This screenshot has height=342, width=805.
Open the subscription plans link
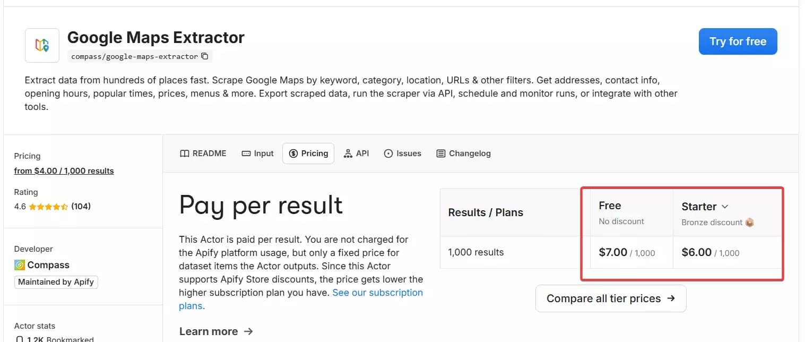(x=377, y=292)
